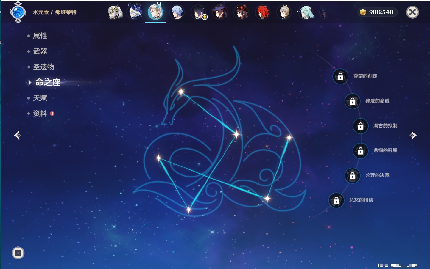Screen dimensions: 430x269
Task: Click the lock icon beside 忿怒的报偿
Action: point(336,200)
